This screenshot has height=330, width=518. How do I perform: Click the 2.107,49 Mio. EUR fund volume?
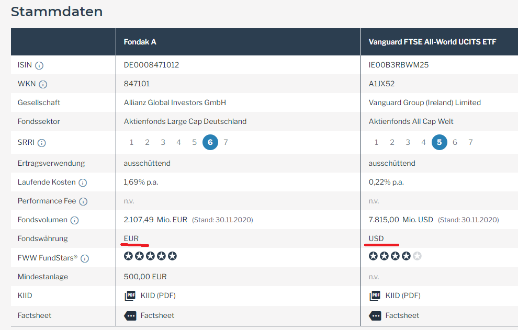[155, 220]
